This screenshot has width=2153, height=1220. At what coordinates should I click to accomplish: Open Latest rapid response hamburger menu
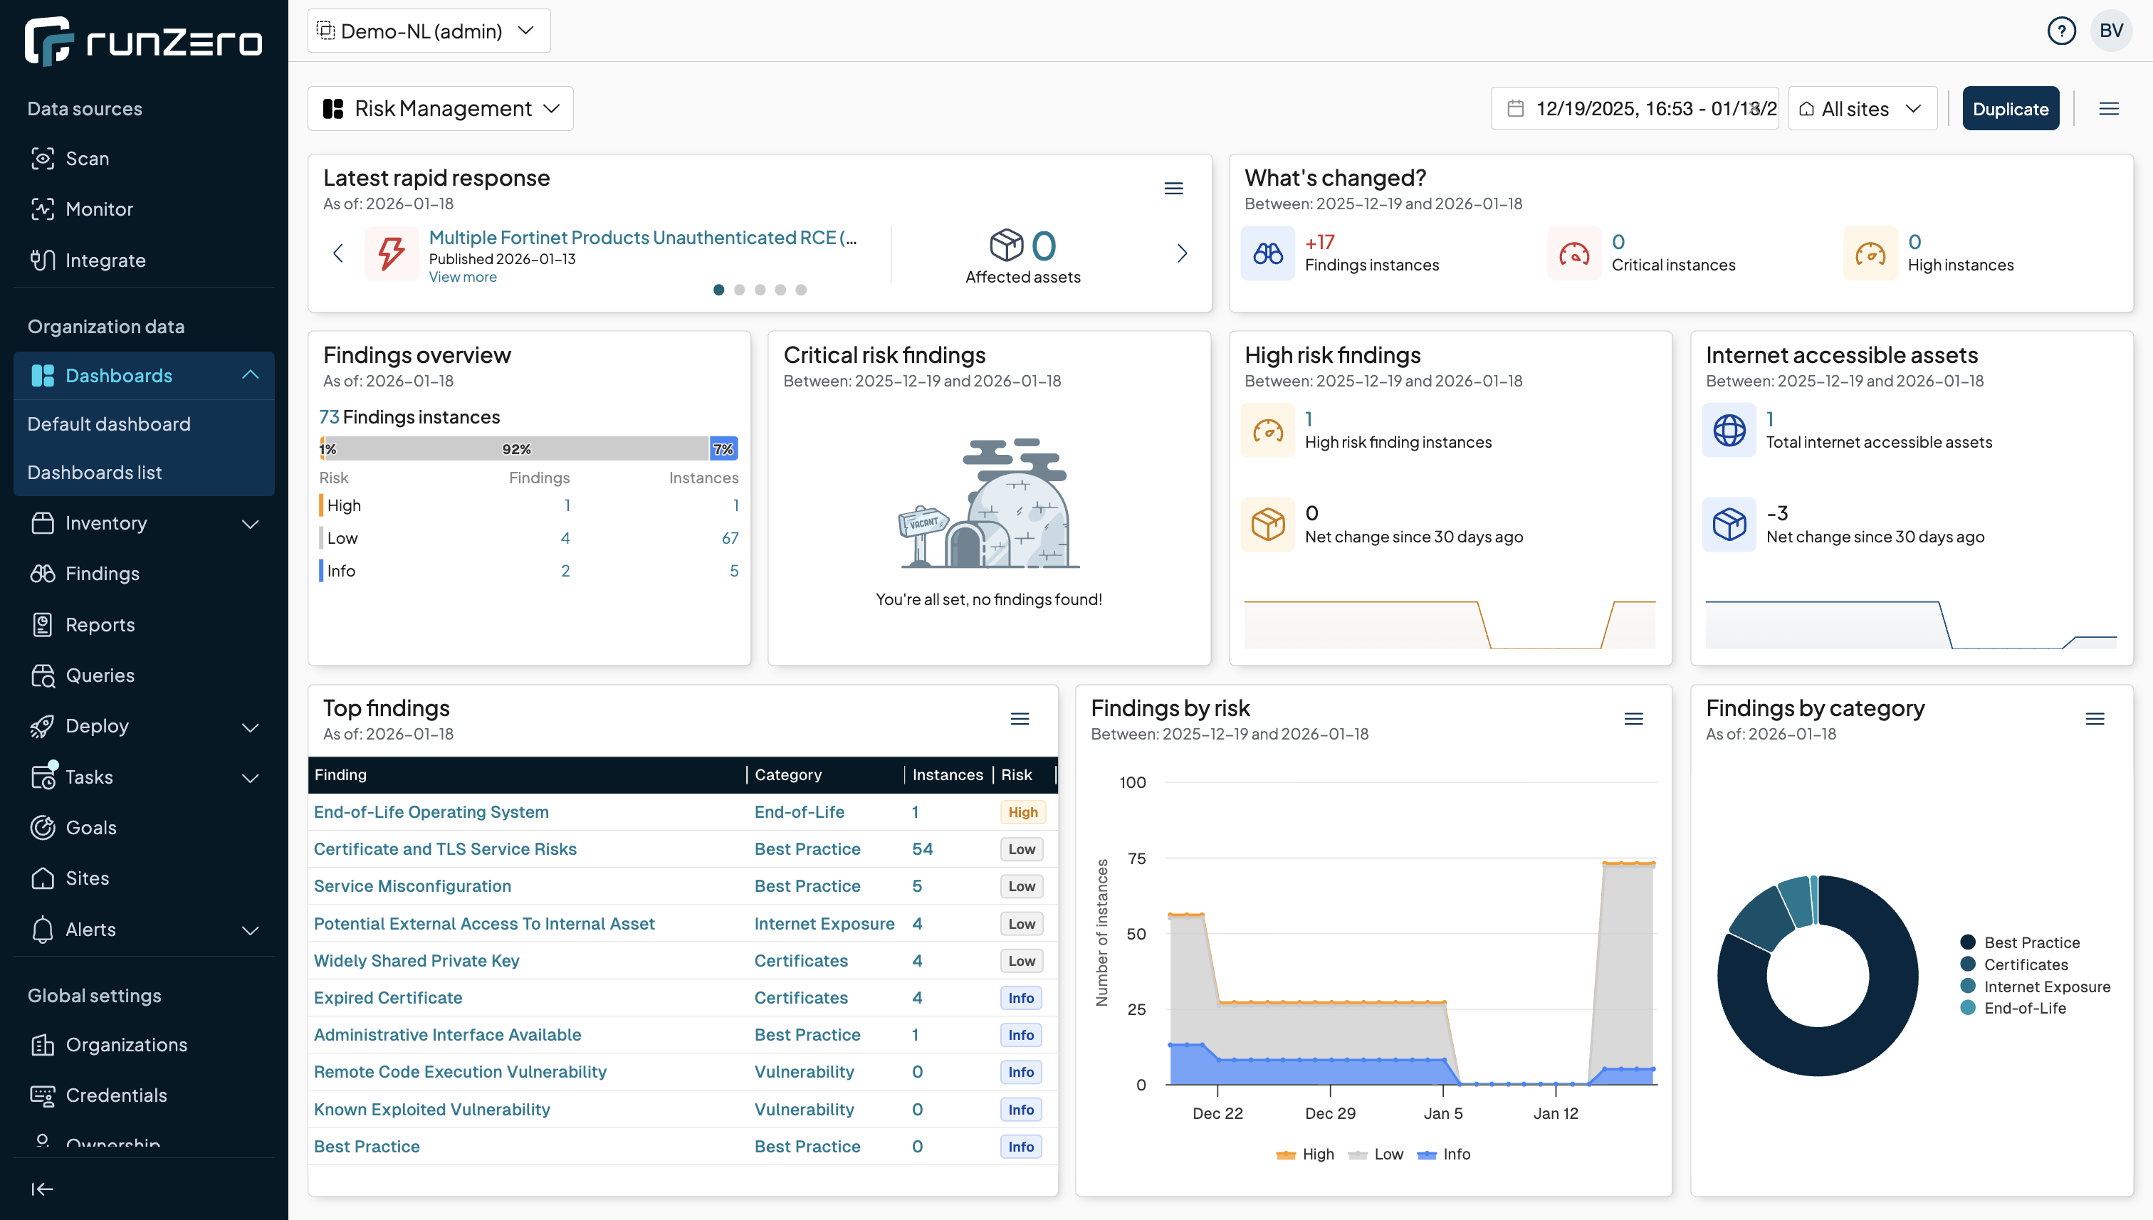1173,189
